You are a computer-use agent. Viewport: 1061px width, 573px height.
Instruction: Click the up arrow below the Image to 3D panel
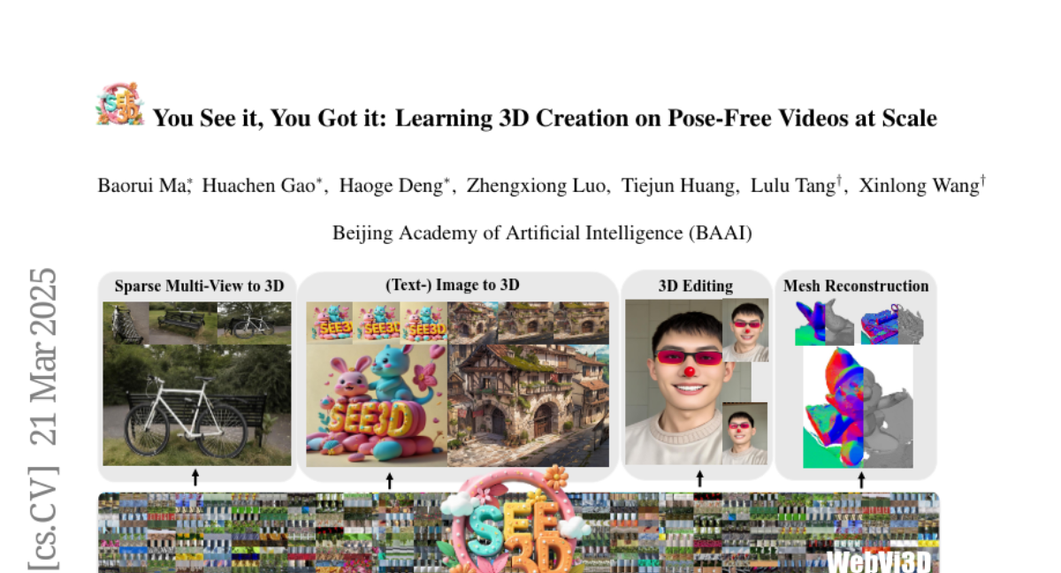(389, 480)
